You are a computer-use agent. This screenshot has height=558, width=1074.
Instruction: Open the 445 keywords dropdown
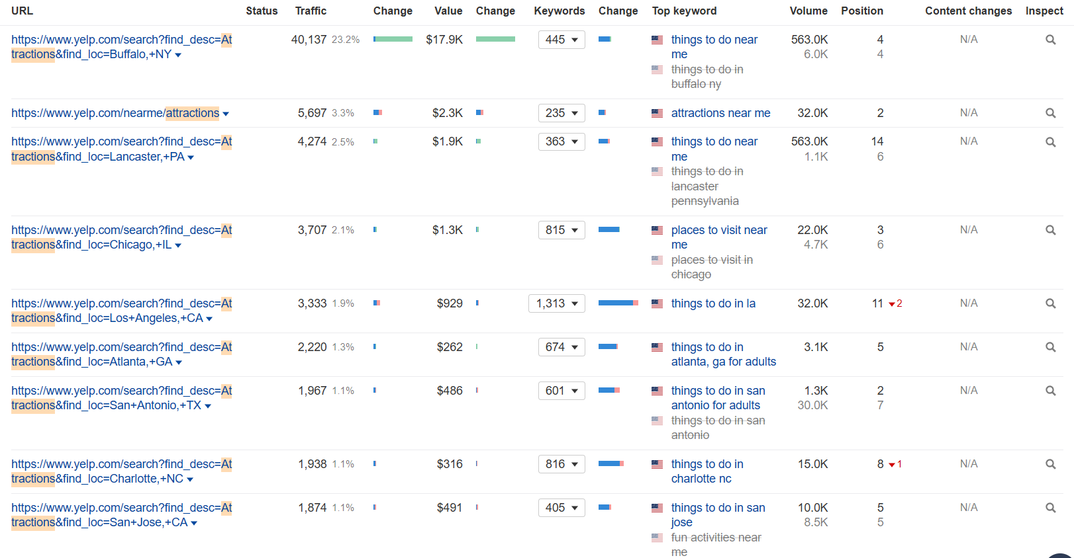(x=561, y=40)
